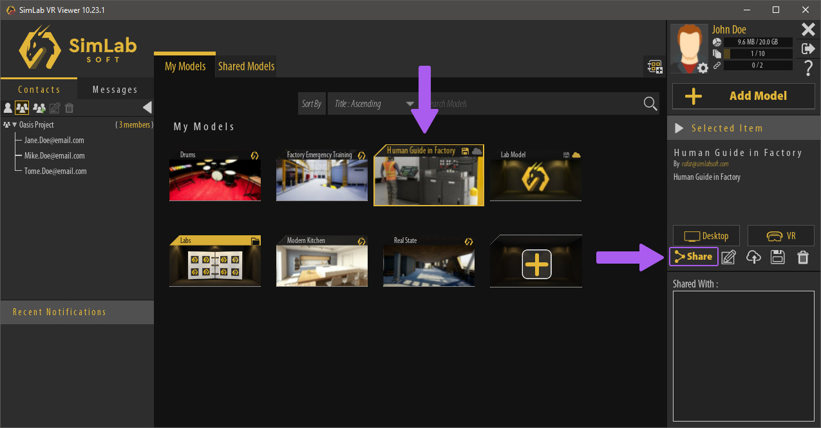Click save icon on Lab Model tile
Viewport: 821px width, 428px height.
[x=566, y=155]
